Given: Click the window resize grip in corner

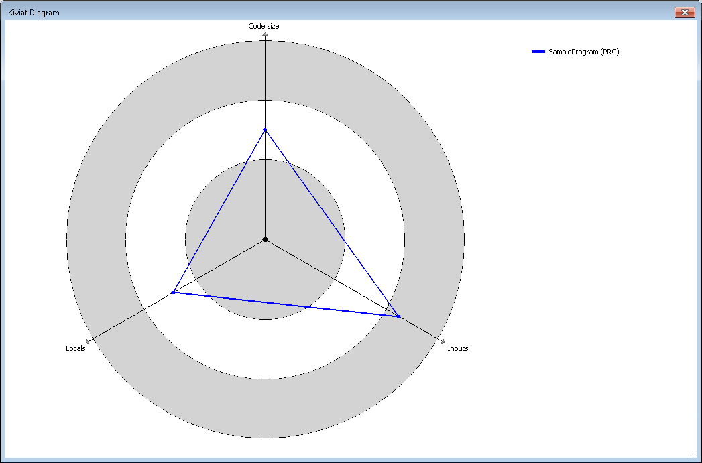Looking at the screenshot, I should [x=693, y=454].
